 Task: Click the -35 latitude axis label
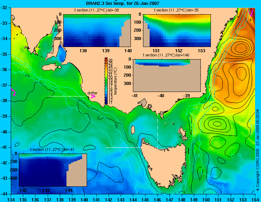point(4,54)
